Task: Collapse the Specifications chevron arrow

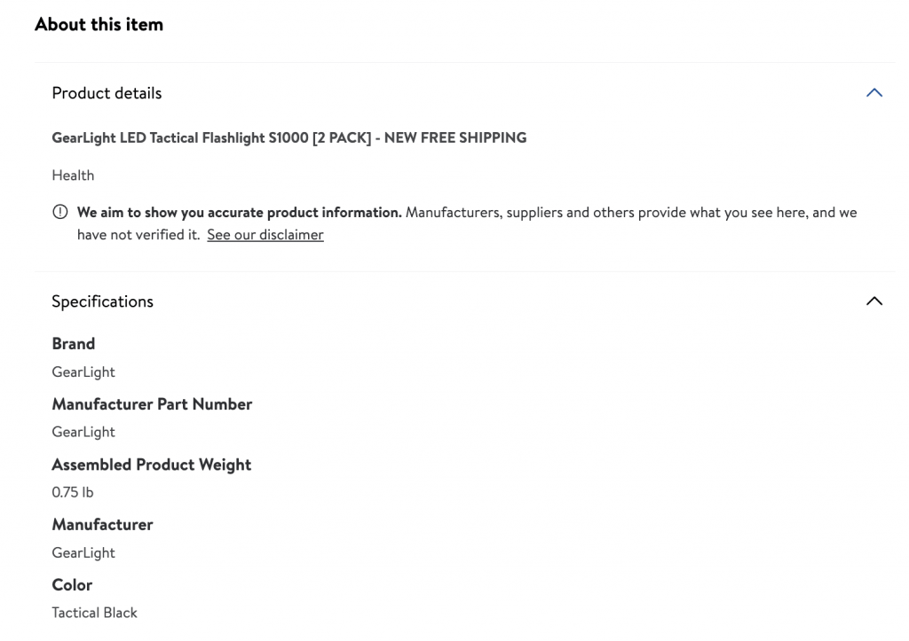Action: (873, 301)
